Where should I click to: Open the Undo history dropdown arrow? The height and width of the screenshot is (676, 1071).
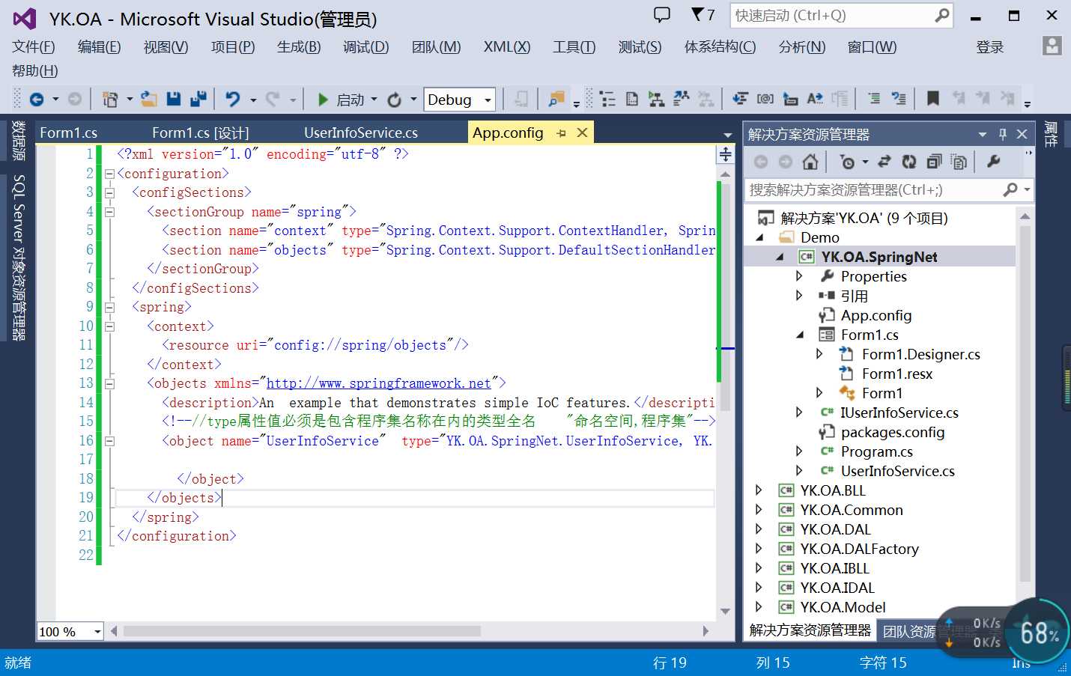pyautogui.click(x=253, y=100)
